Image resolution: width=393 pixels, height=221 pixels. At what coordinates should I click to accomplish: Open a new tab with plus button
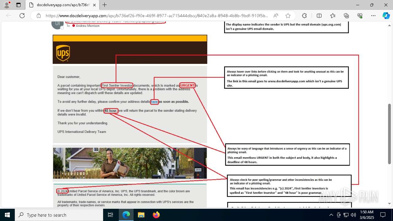105,5
